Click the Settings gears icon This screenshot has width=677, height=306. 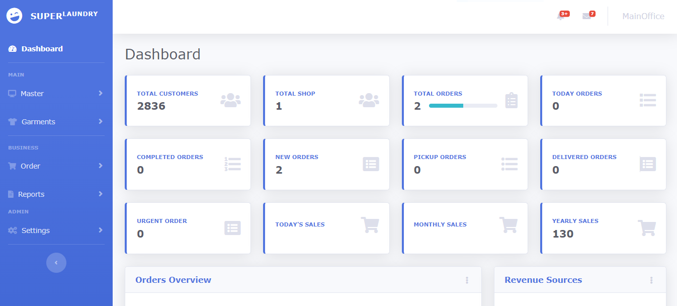coord(13,231)
